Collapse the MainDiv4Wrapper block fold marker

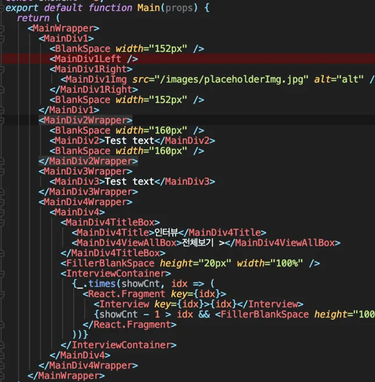(2, 202)
